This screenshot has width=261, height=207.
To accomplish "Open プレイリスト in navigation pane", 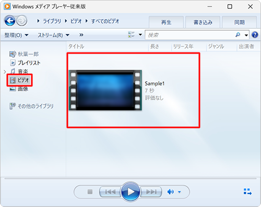I will [x=26, y=63].
